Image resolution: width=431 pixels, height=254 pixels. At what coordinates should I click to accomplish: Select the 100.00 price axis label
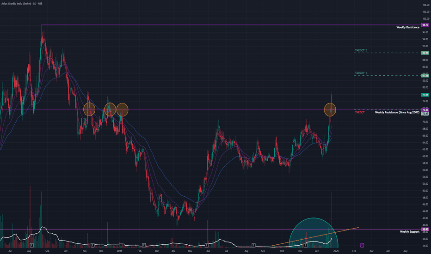tap(425, 18)
